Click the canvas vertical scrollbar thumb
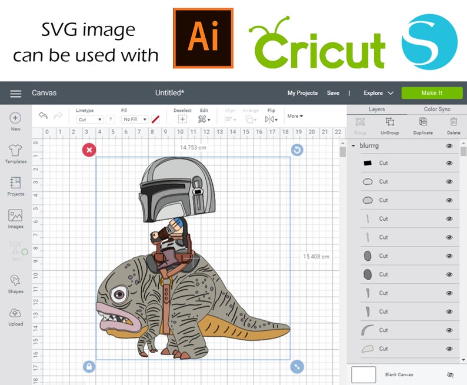Viewport: 467px width, 385px height. tap(342, 152)
